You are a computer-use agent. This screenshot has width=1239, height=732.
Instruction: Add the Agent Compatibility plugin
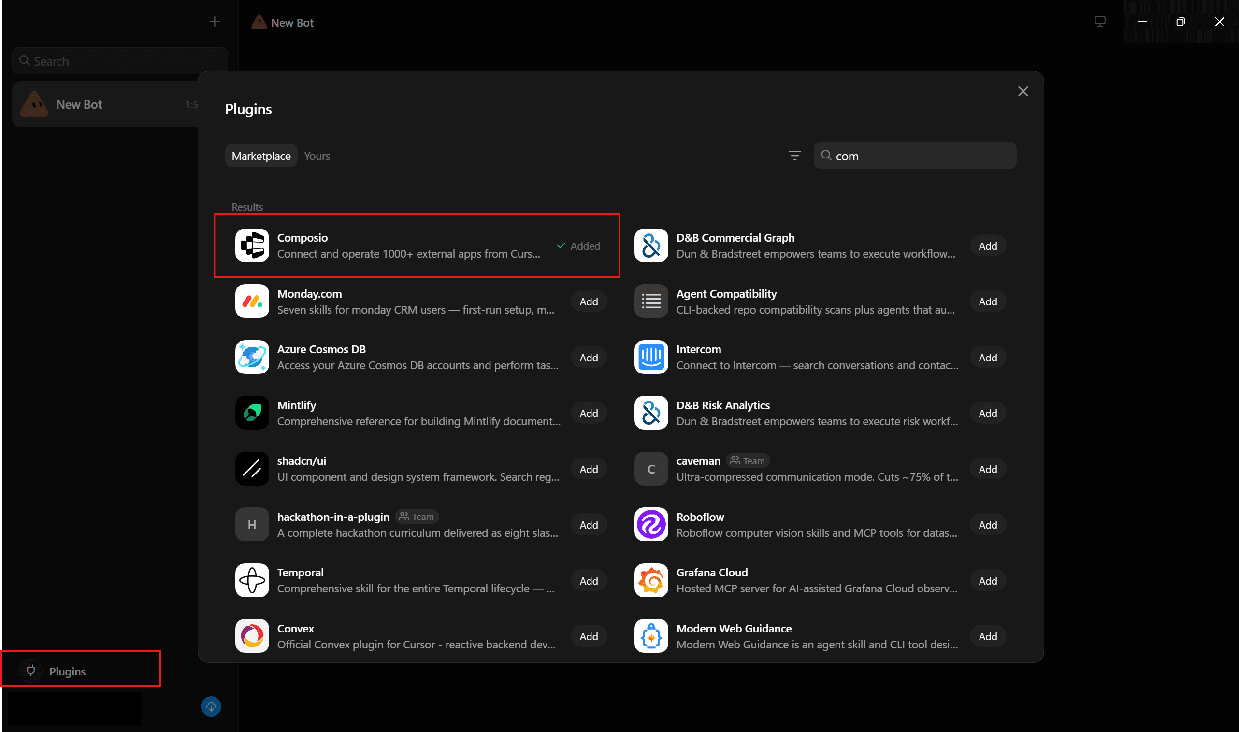coord(988,301)
